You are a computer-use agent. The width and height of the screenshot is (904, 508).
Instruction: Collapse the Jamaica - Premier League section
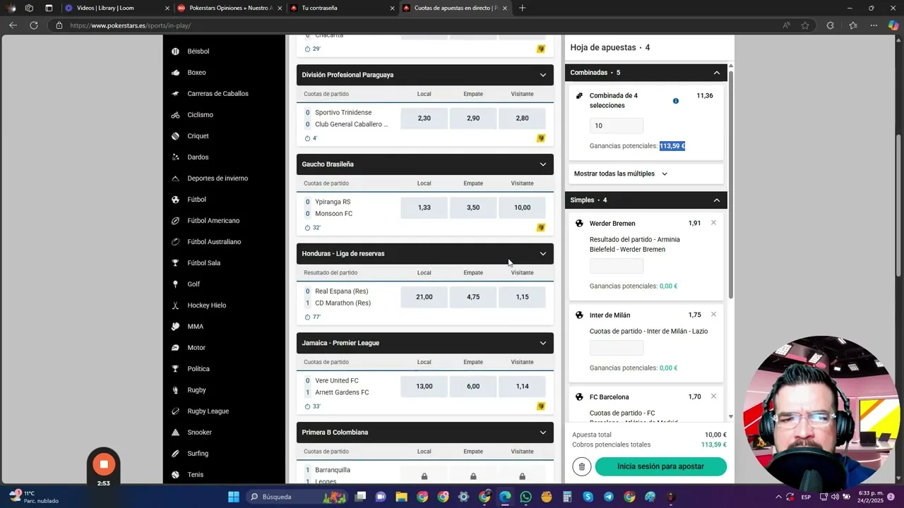(542, 343)
